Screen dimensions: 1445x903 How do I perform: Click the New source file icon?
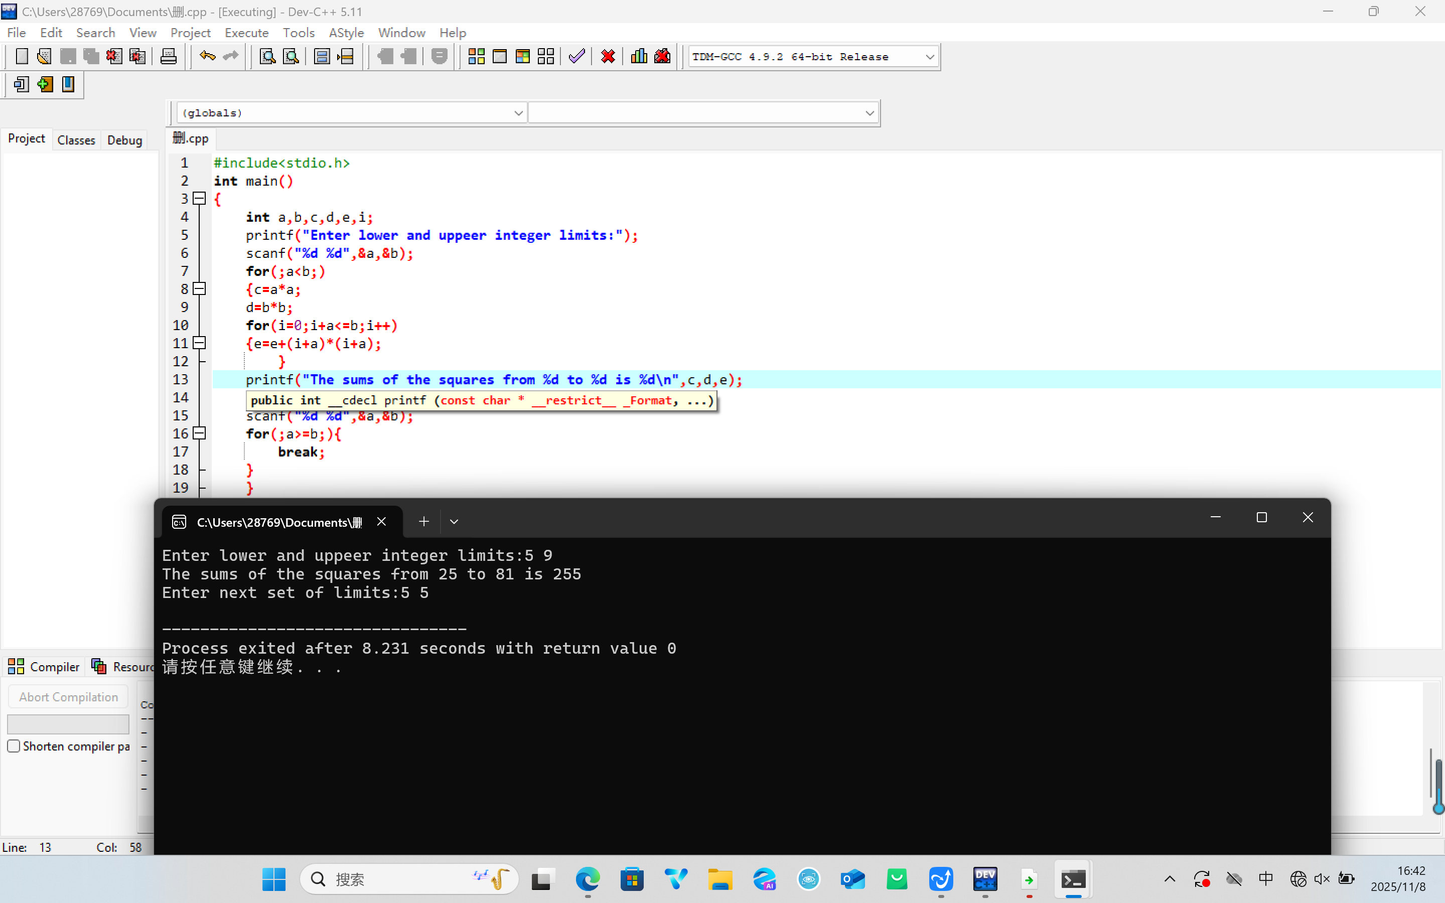22,57
